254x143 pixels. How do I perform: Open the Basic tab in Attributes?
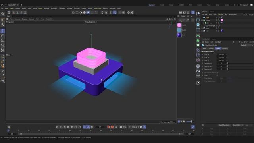(x=204, y=48)
